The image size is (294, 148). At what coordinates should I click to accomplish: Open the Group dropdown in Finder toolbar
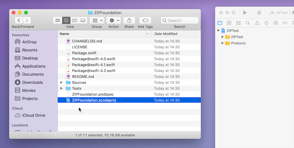pyautogui.click(x=97, y=21)
